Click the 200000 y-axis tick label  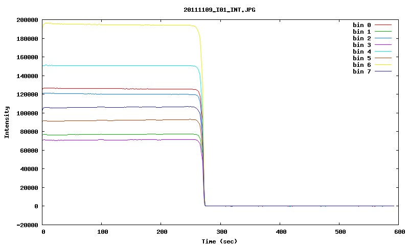pos(28,20)
